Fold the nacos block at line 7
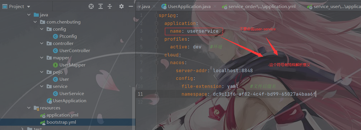 (156, 62)
